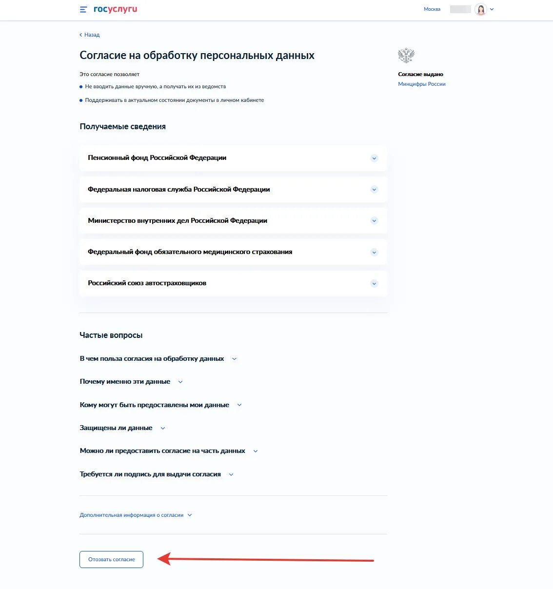Expand question about пользa согласия на обработку
553x589 pixels.
(158, 358)
